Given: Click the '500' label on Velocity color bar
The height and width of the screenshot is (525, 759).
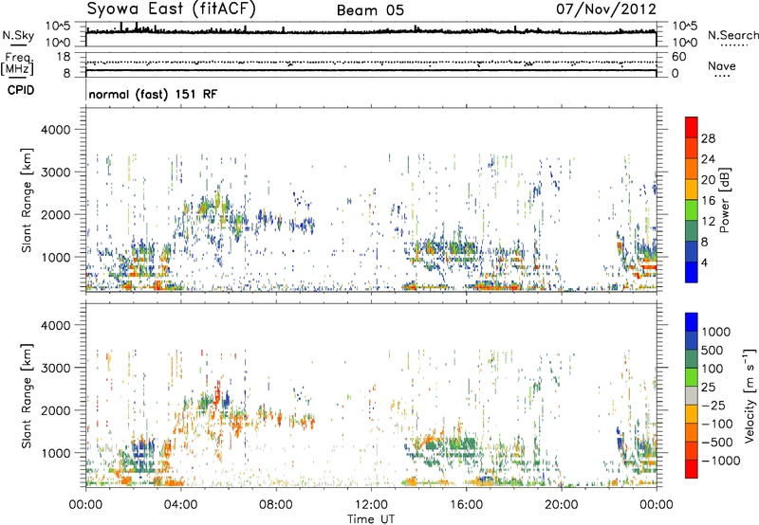Looking at the screenshot, I should [x=713, y=350].
